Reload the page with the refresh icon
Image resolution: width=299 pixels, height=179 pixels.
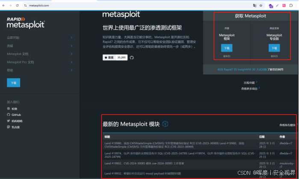coord(17,6)
